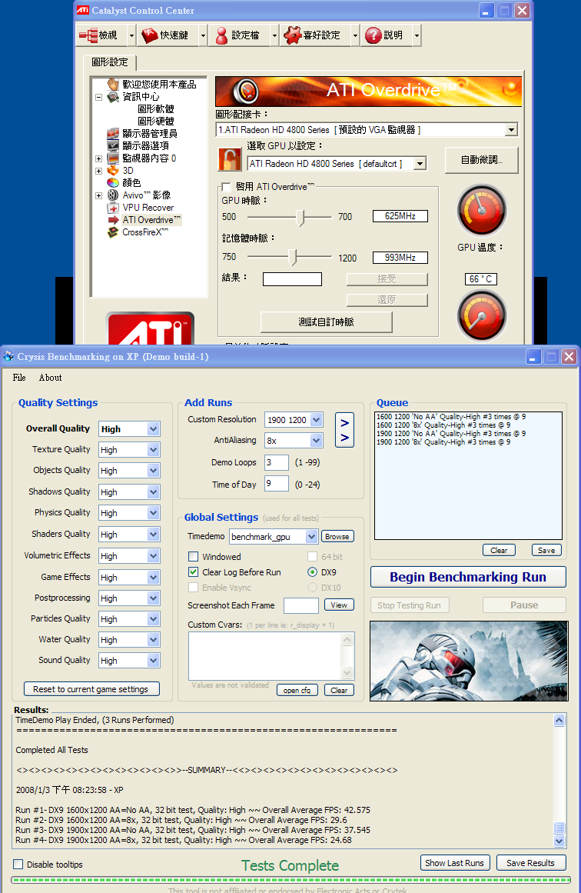581x893 pixels.
Task: Open the AntiAliasing dropdown
Action: coord(316,441)
